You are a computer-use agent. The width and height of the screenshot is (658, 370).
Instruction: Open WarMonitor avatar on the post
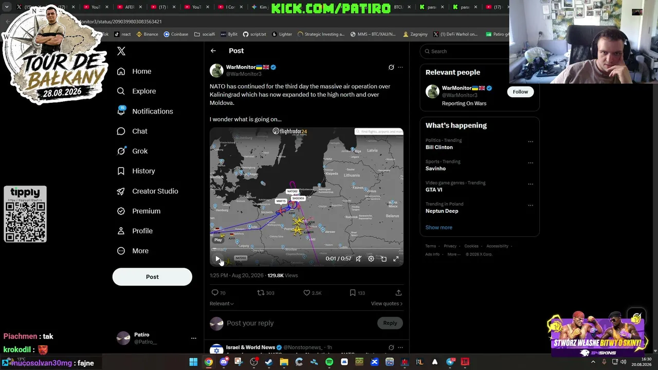point(216,70)
